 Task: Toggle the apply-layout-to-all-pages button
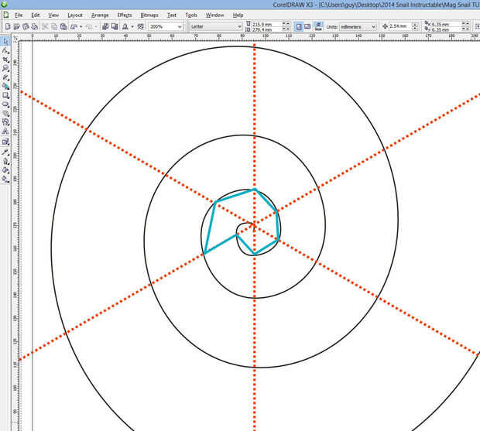[318, 26]
